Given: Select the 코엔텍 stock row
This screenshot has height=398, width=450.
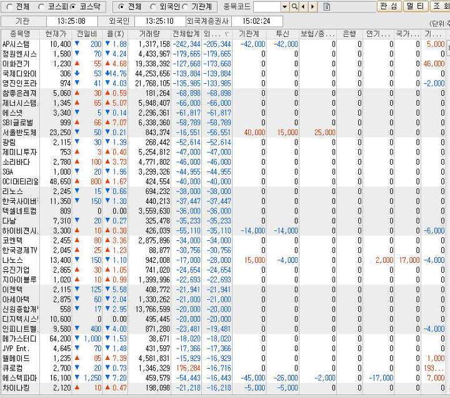Looking at the screenshot, I should (x=224, y=240).
